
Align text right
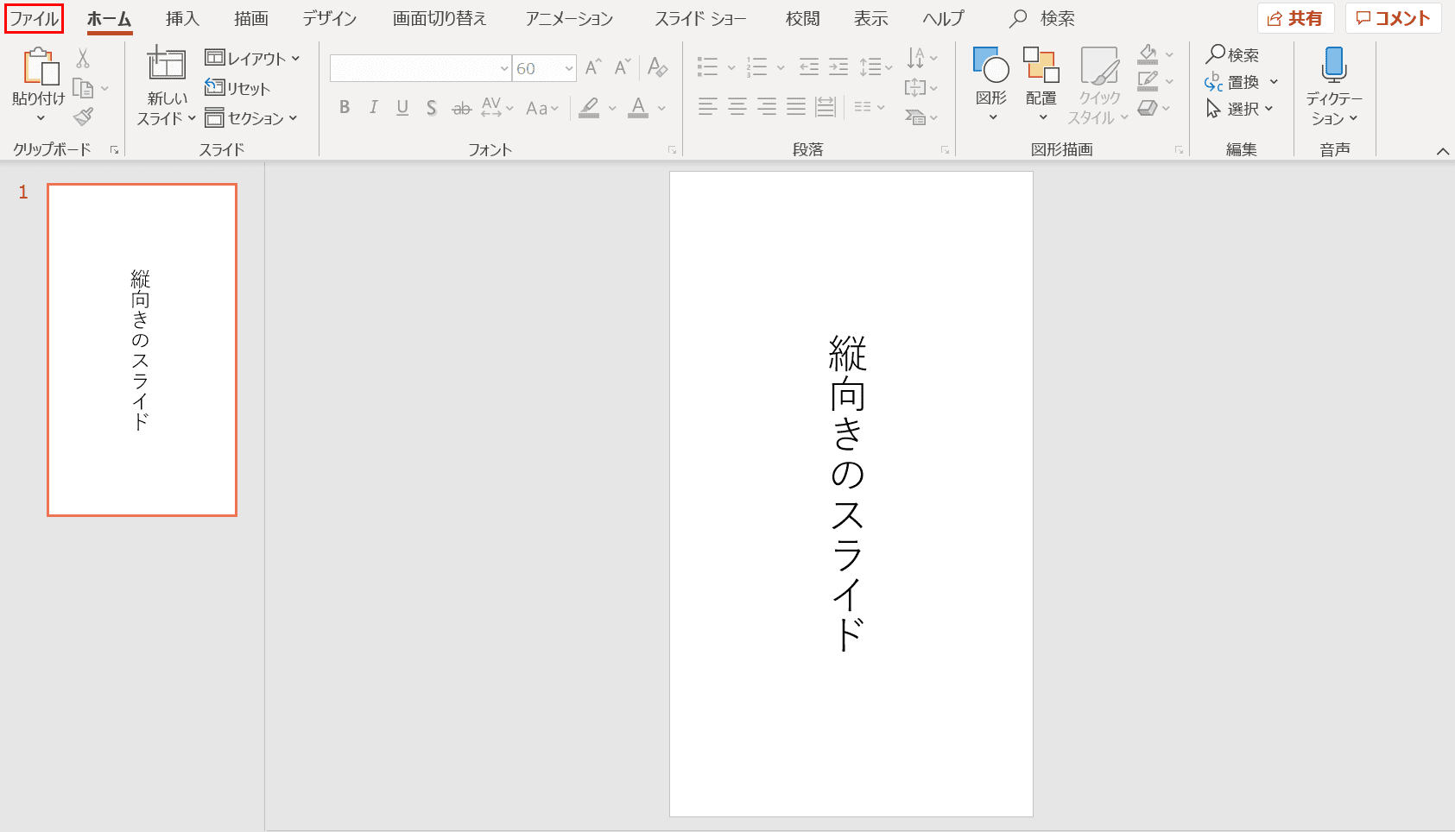(767, 107)
